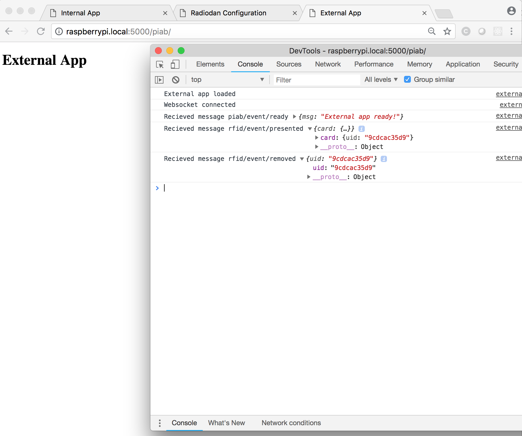Click the info badge next to removed uid object

384,159
